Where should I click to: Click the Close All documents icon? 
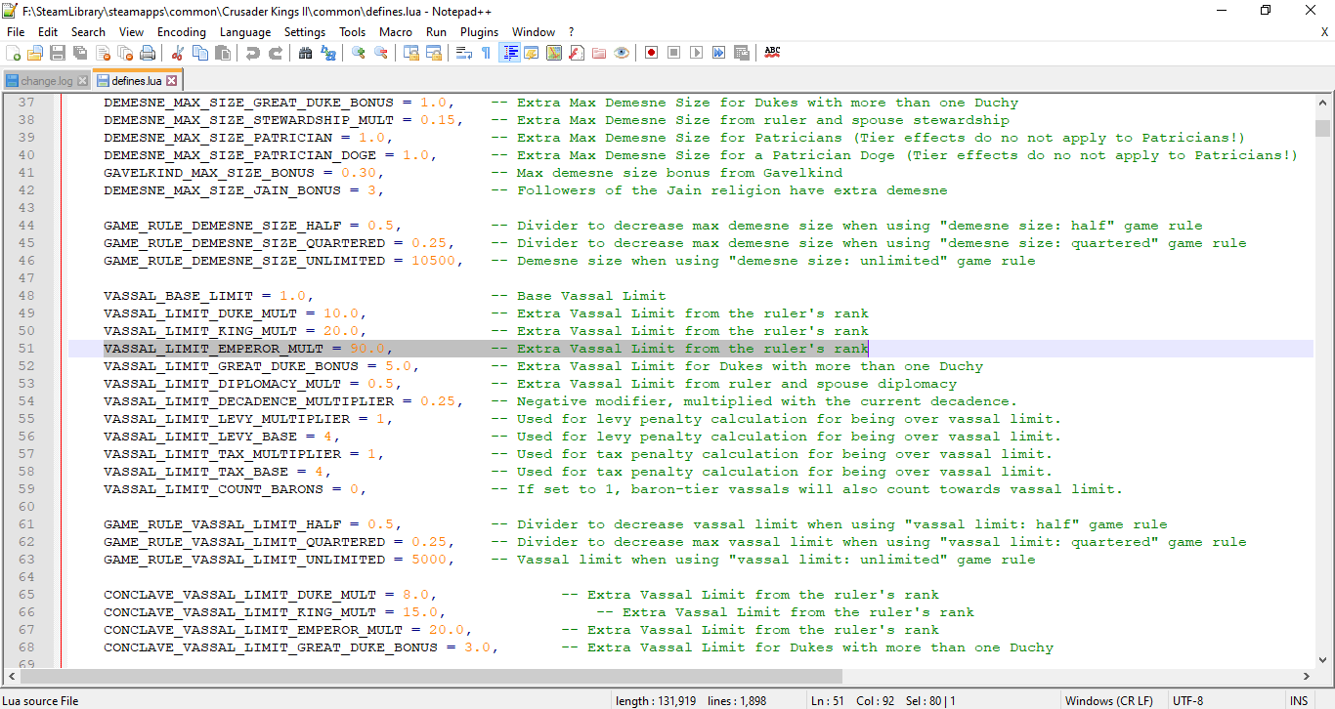[x=124, y=53]
